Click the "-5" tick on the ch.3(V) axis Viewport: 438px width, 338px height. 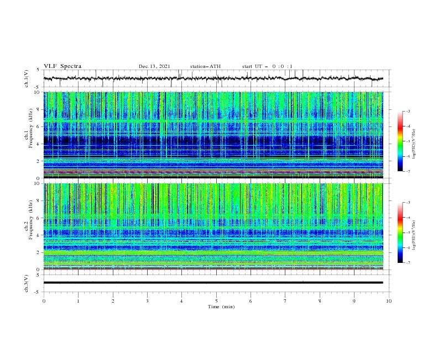38,292
